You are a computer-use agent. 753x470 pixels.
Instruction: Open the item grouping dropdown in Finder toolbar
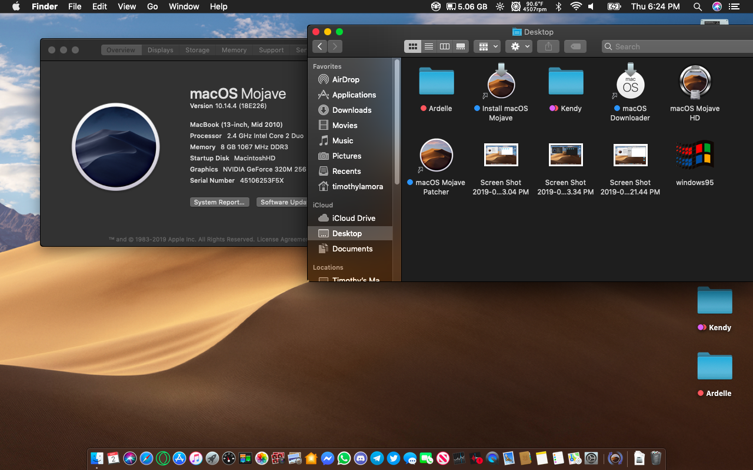tap(487, 46)
